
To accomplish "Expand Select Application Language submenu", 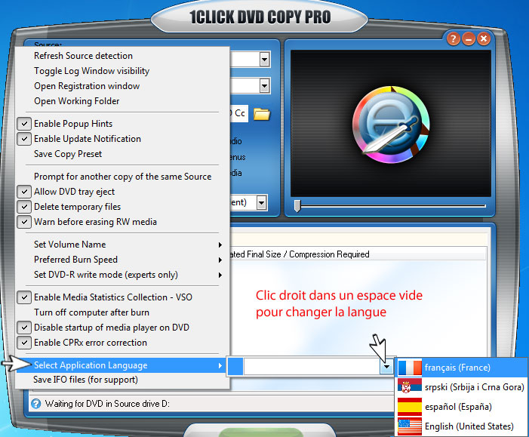I will point(122,365).
